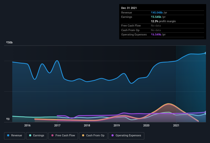Select the 2020 x-axis label
The height and width of the screenshot is (143, 210).
pyautogui.click(x=146, y=125)
